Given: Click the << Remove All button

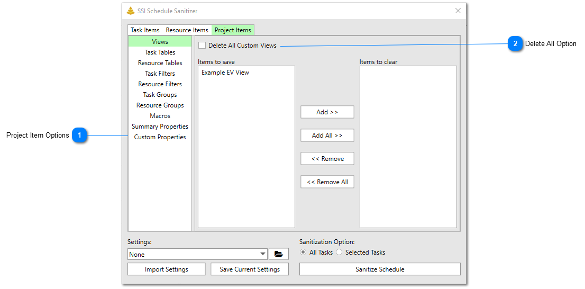Looking at the screenshot, I should 327,182.
